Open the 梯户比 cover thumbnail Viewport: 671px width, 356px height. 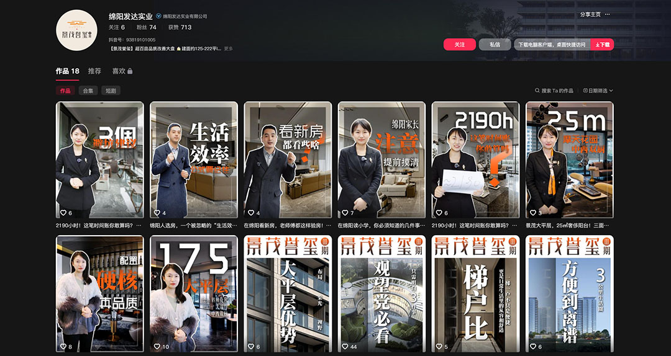tap(475, 293)
